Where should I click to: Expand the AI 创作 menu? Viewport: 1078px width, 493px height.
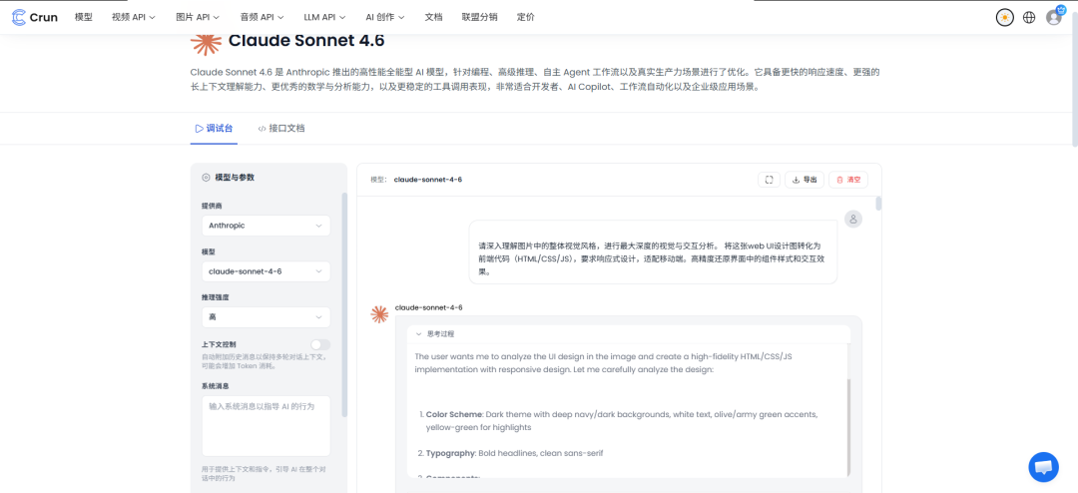385,17
